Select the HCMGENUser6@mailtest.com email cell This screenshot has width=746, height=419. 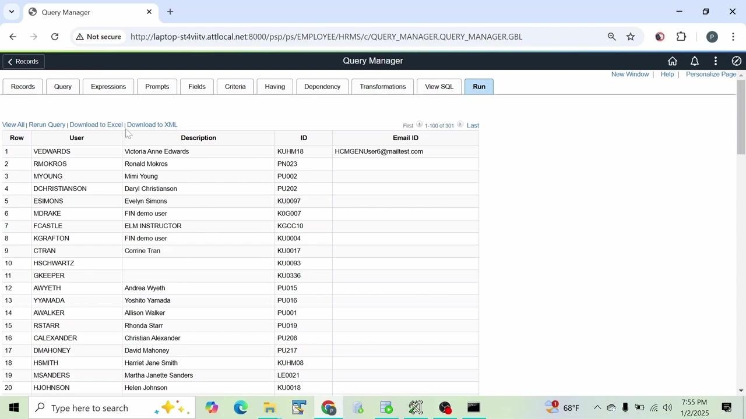pos(406,151)
